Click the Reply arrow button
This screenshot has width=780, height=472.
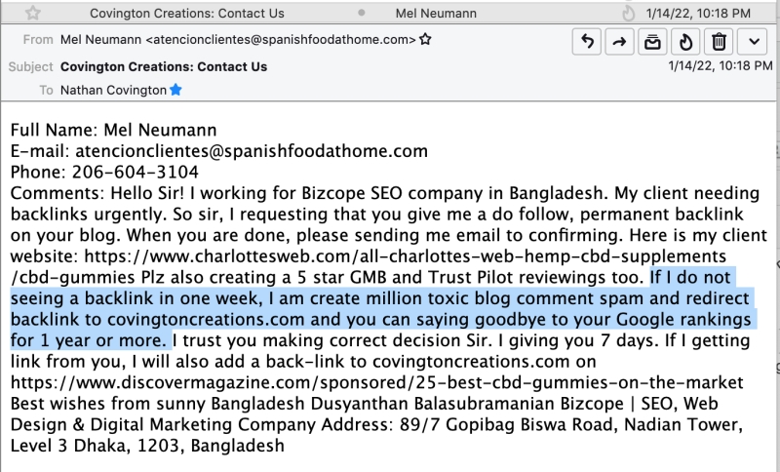[x=587, y=42]
